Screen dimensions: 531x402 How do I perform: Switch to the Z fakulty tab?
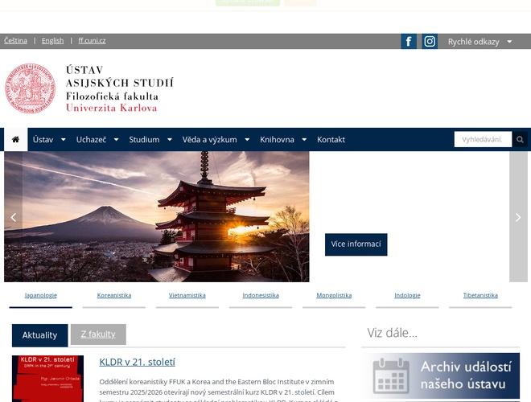click(x=98, y=334)
